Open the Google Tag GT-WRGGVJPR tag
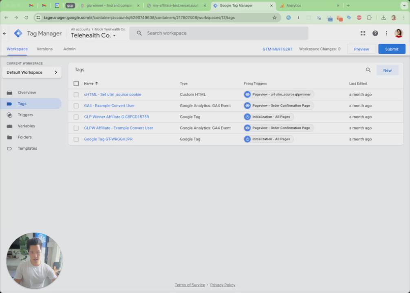The width and height of the screenshot is (410, 293). [x=108, y=139]
